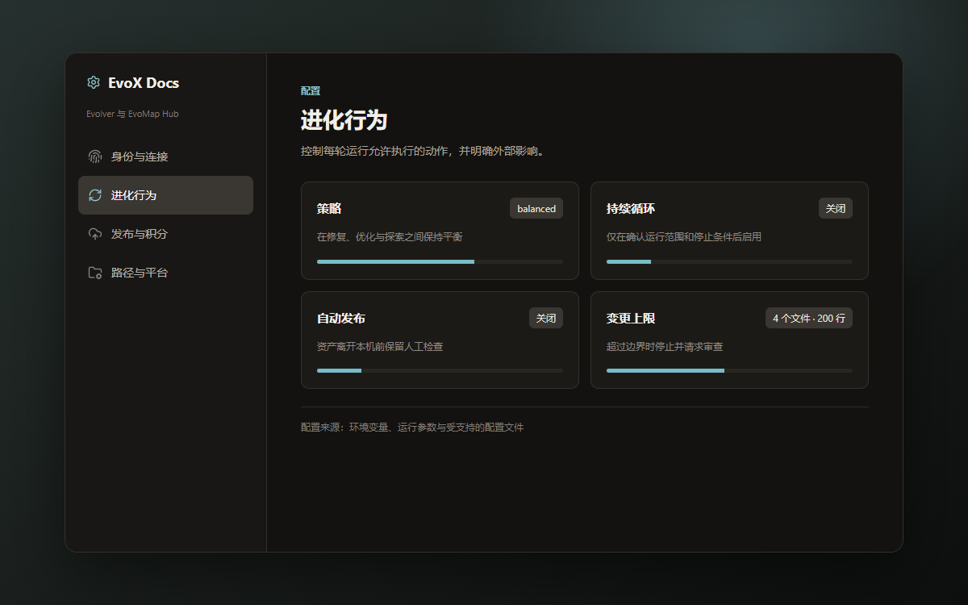This screenshot has width=968, height=605.
Task: Click the text 资产离开本机前保留人工检查
Action: [x=380, y=346]
